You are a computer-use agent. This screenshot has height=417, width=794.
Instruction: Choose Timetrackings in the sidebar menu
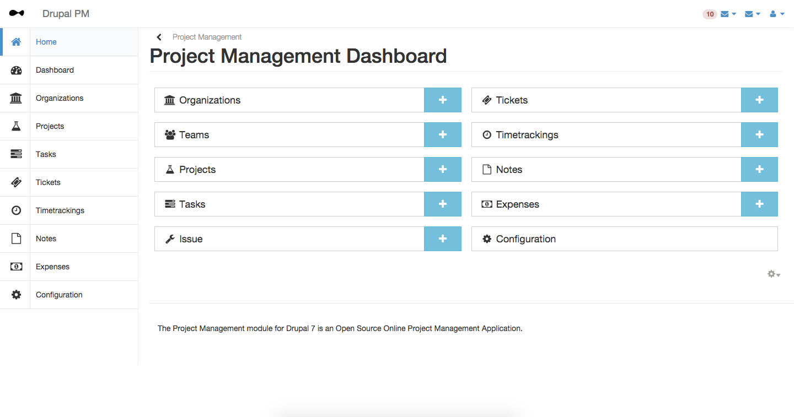(x=60, y=210)
